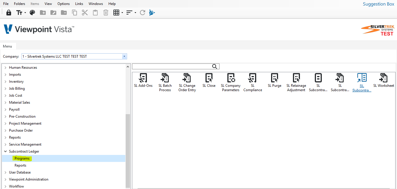Click the Tt text size icon
Image resolution: width=397 pixels, height=189 pixels.
19,13
